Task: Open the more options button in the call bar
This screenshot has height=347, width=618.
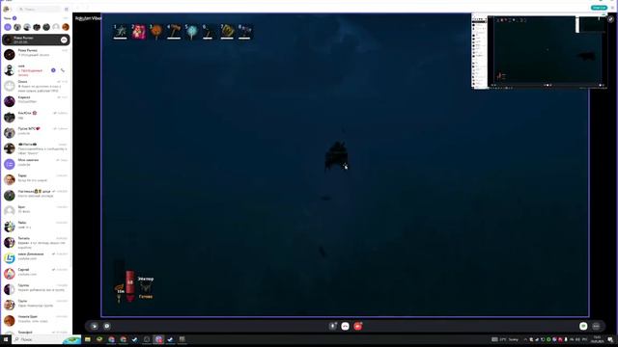Action: coord(597,326)
